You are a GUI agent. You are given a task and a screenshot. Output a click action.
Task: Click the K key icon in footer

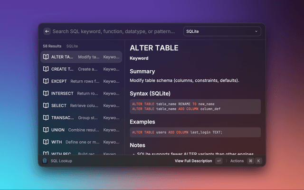(x=259, y=161)
